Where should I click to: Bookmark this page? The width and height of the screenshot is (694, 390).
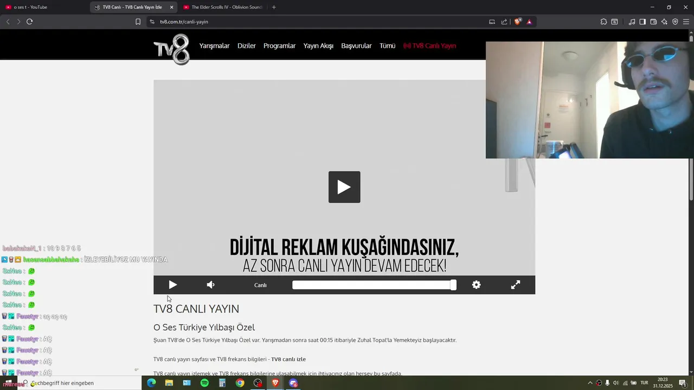tap(138, 22)
